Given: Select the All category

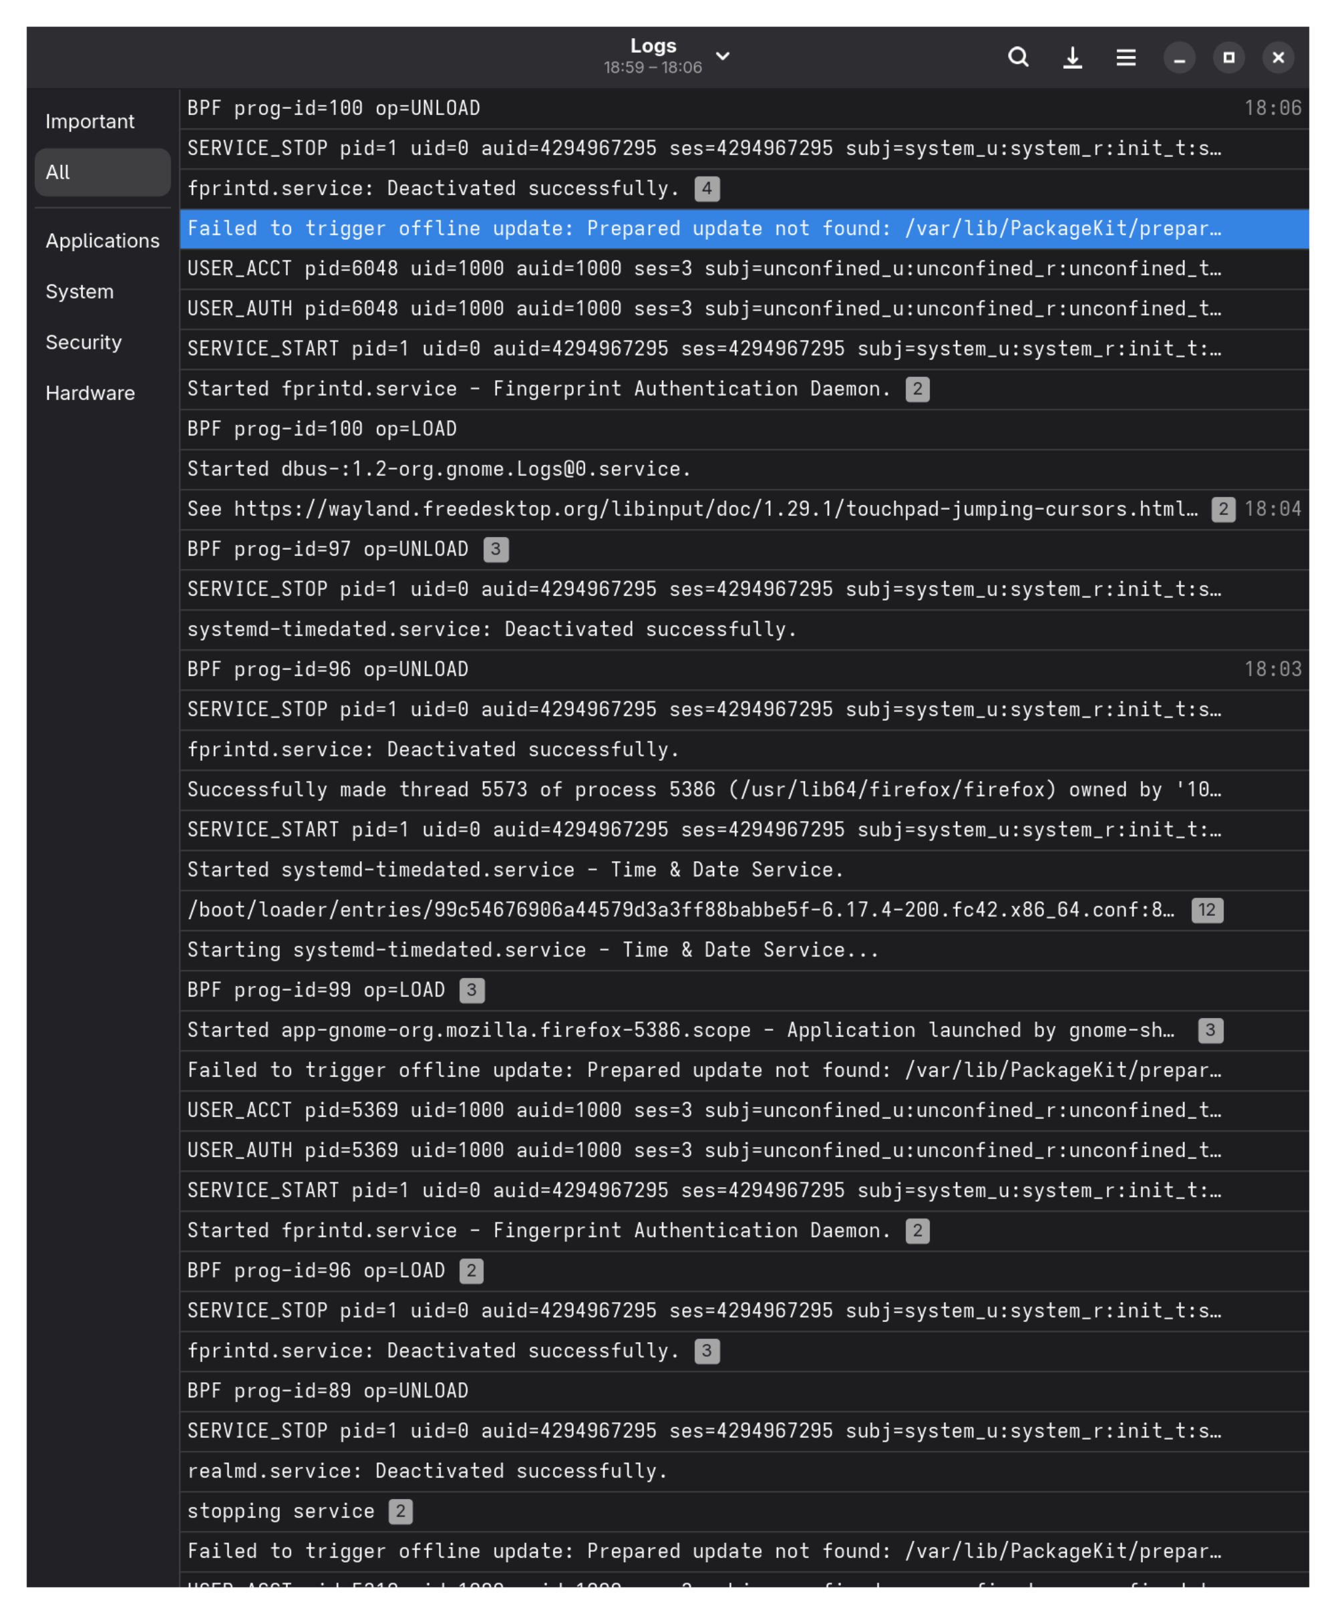Looking at the screenshot, I should [103, 172].
